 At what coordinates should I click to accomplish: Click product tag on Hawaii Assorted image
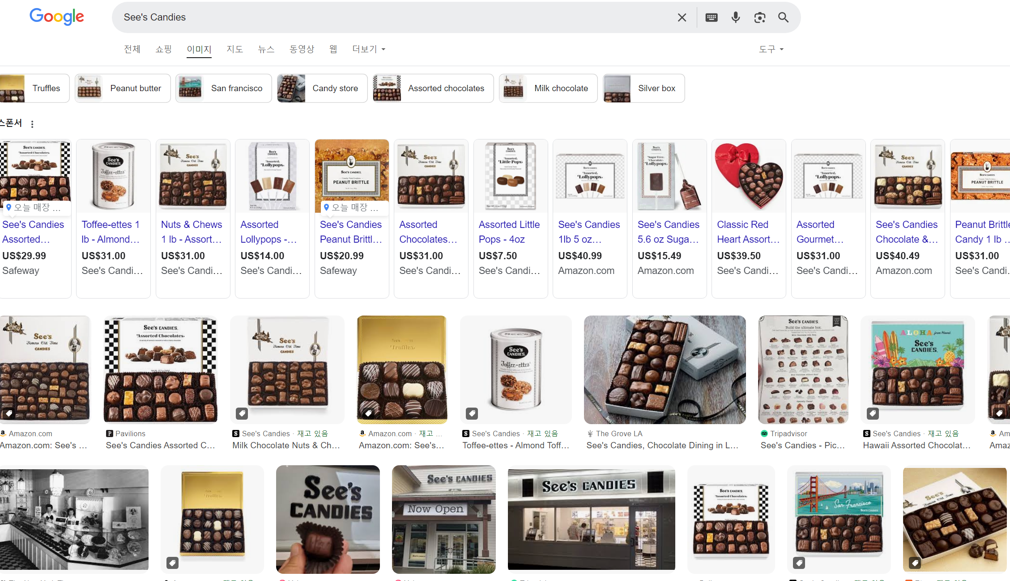click(x=873, y=413)
